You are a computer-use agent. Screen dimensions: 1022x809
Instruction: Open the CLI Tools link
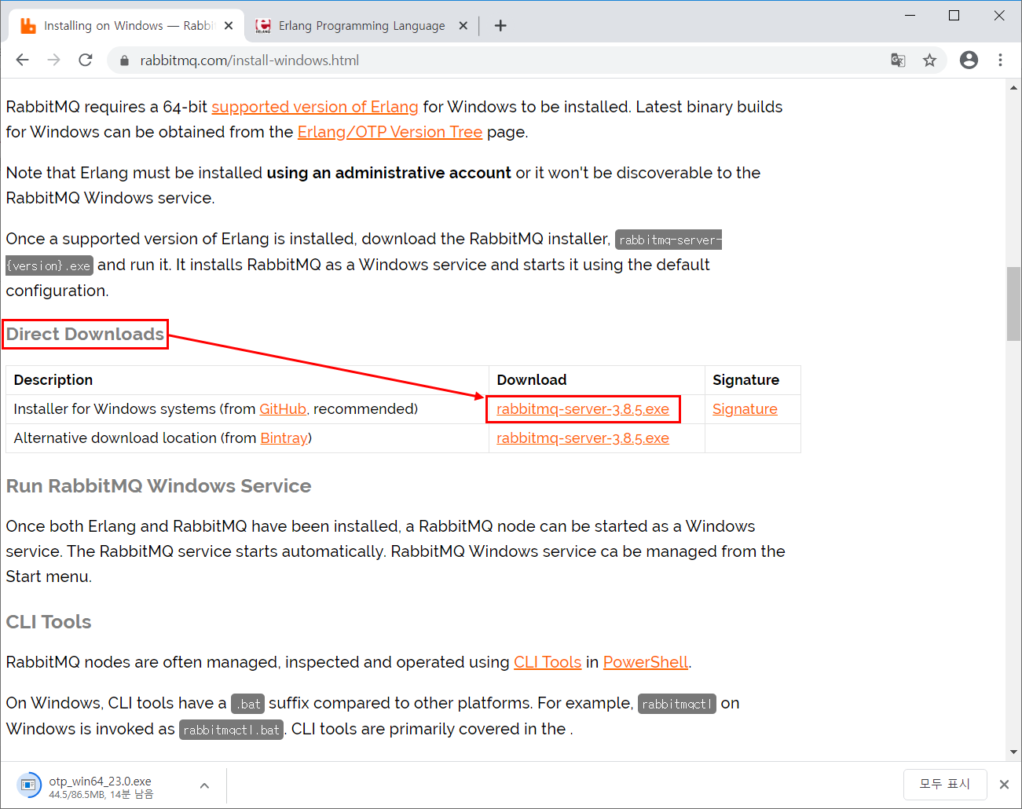[548, 662]
